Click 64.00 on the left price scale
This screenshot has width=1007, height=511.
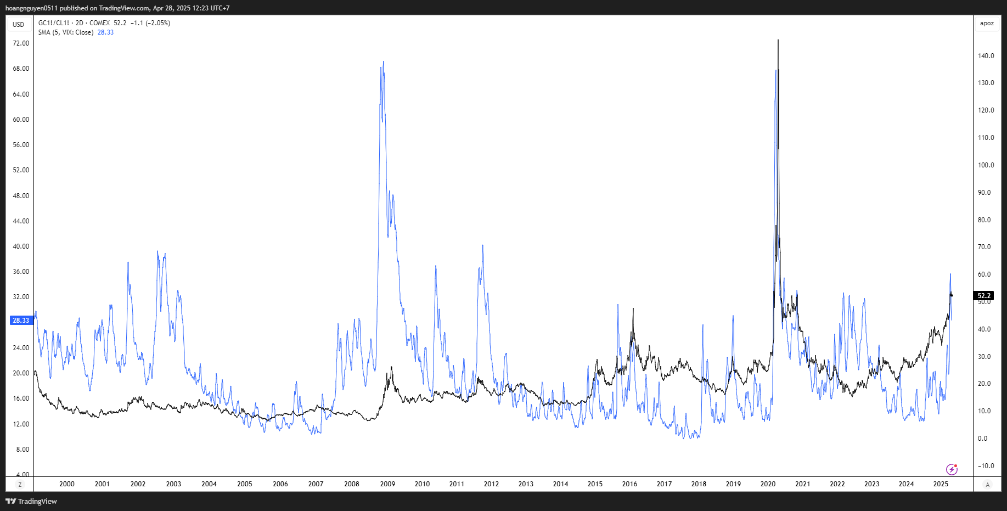[21, 94]
